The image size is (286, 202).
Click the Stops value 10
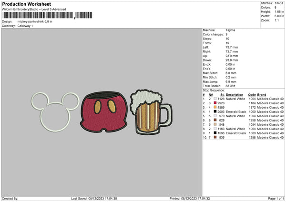(x=227, y=39)
